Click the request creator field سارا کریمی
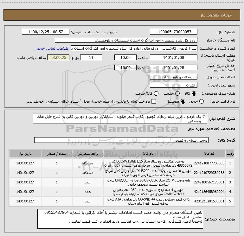244x236 pixels. pos(134,48)
